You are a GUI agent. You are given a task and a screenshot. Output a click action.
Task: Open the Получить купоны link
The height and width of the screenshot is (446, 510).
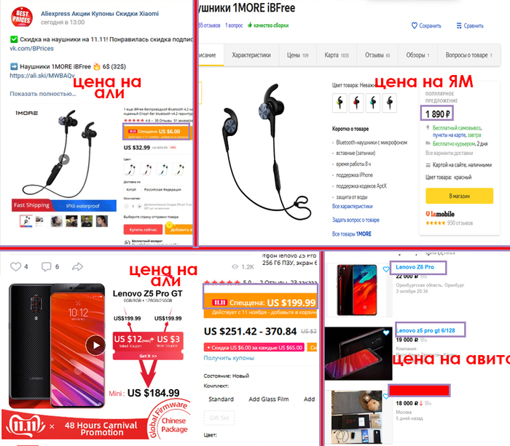click(229, 358)
